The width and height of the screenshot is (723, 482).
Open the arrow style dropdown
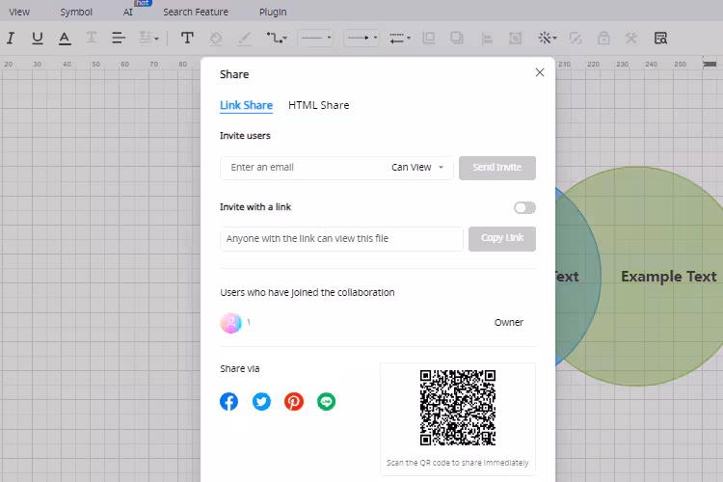point(361,38)
